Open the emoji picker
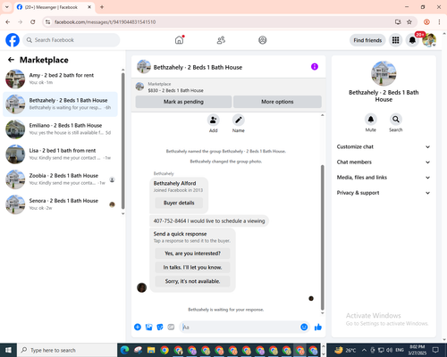The width and height of the screenshot is (447, 357). (x=304, y=328)
